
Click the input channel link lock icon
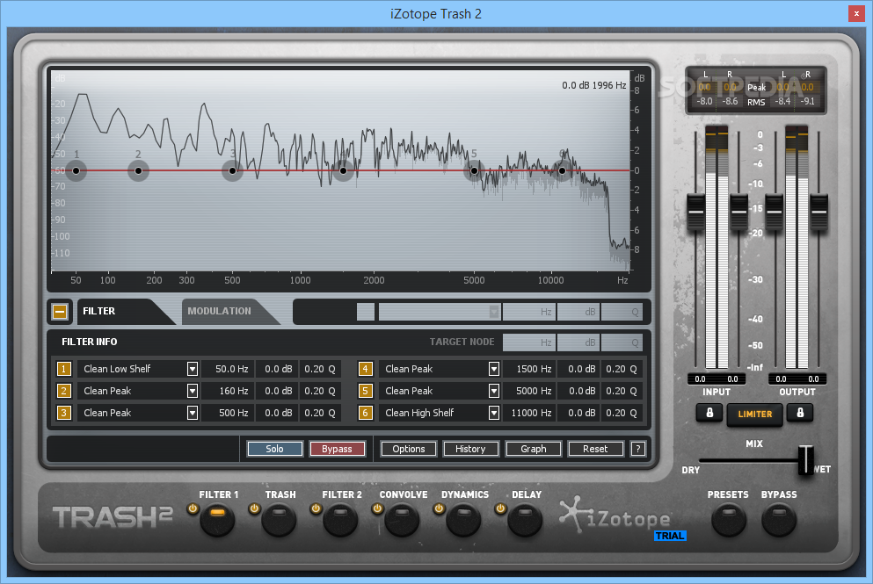point(709,413)
